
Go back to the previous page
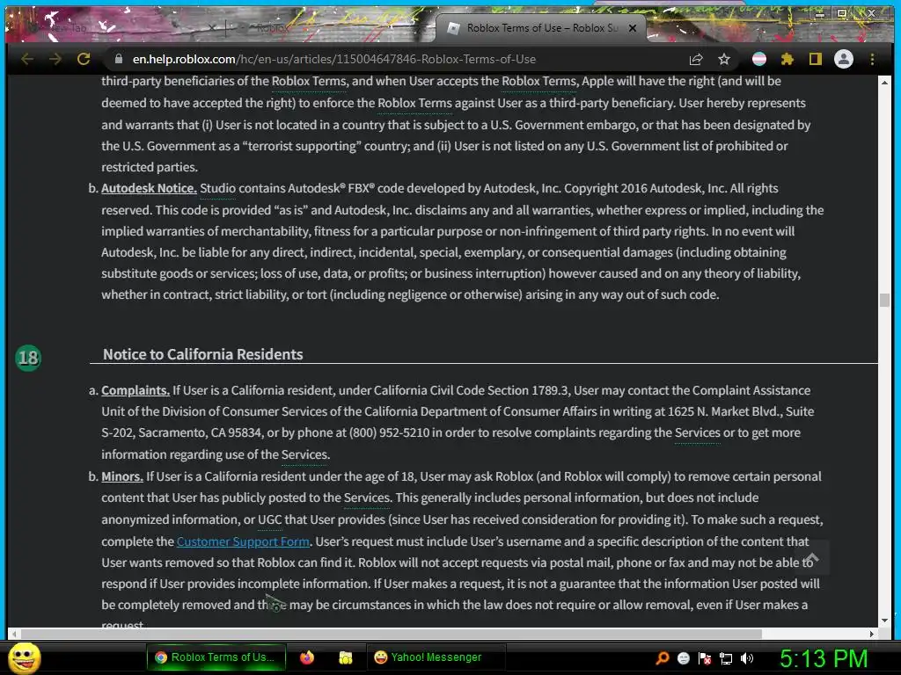tap(27, 59)
